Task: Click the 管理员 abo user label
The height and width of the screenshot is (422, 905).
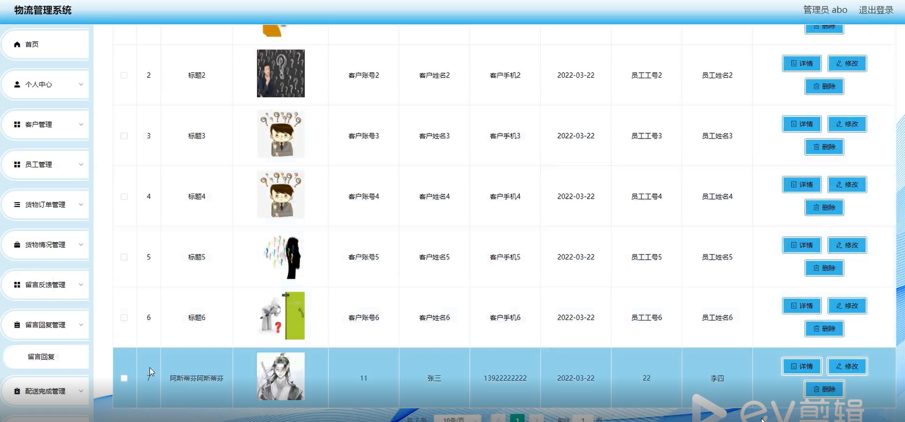Action: point(825,10)
